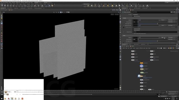Open the parameter pane help icon

(x=178, y=12)
